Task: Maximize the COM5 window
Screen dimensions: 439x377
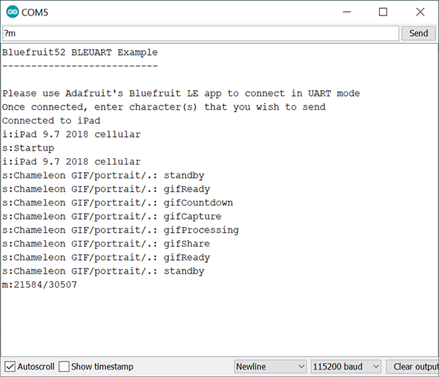Action: (383, 12)
